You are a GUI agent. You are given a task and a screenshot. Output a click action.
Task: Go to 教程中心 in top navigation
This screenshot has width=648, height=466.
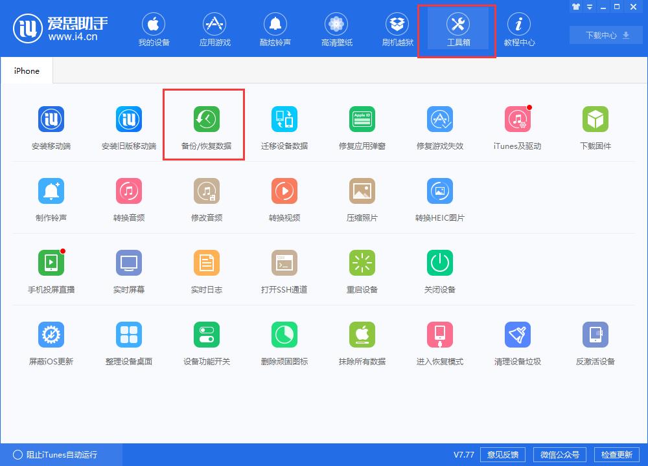coord(518,28)
